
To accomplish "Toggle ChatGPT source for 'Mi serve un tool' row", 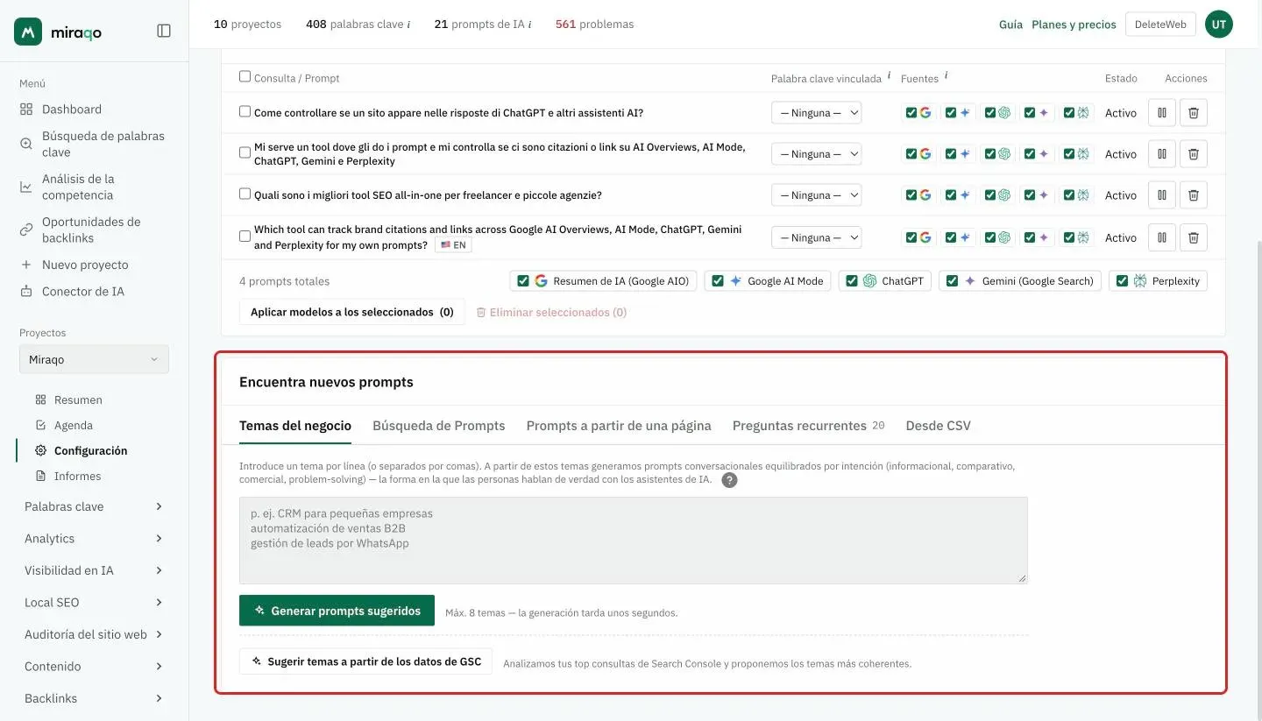I will pos(990,154).
